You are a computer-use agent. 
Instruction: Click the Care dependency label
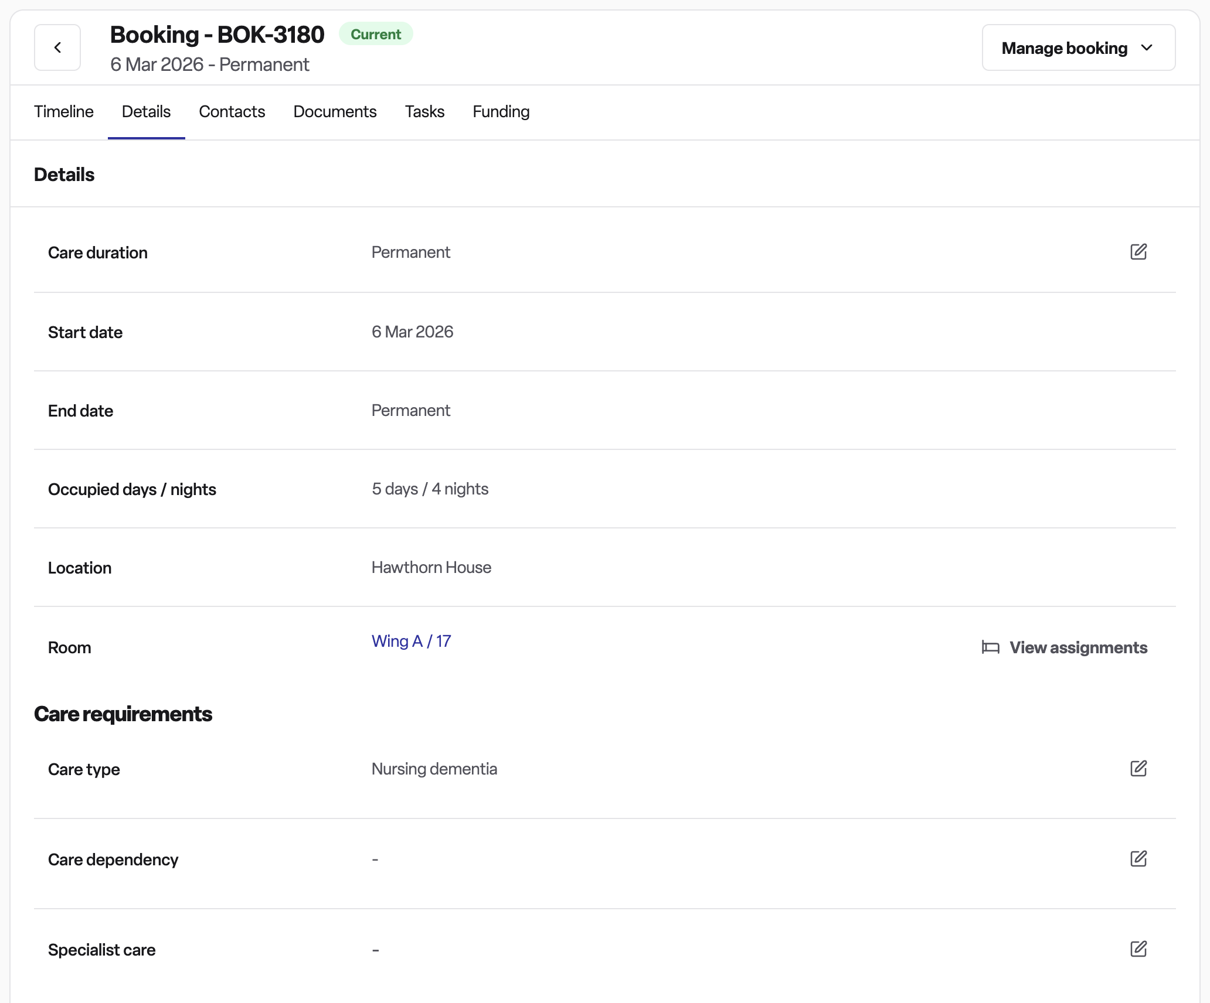[113, 859]
